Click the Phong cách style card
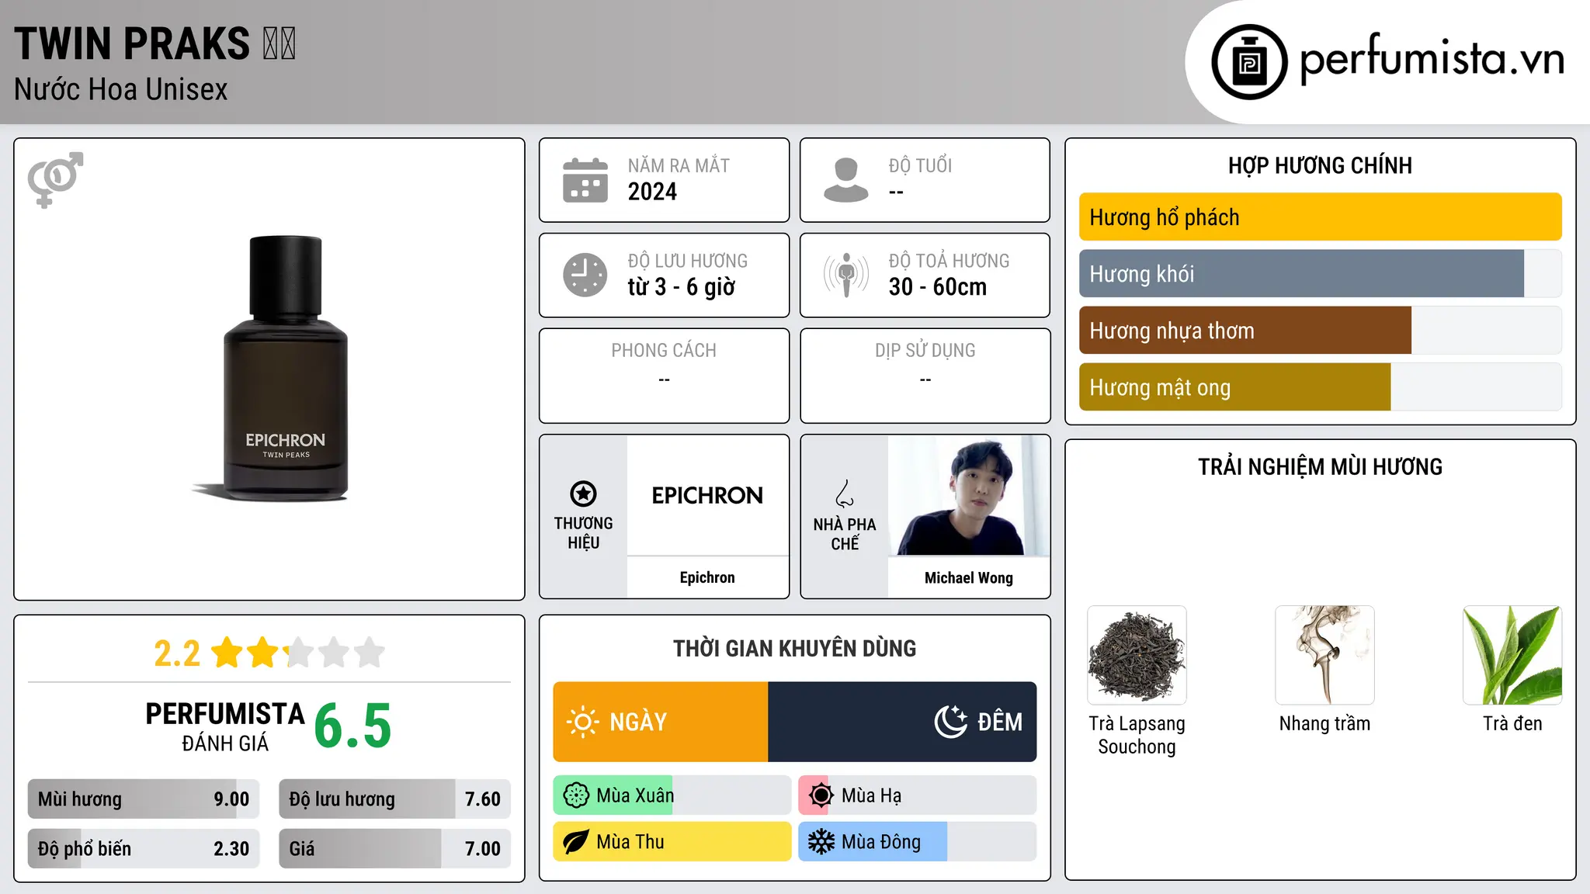Screen dimensions: 1590x894 tap(664, 376)
